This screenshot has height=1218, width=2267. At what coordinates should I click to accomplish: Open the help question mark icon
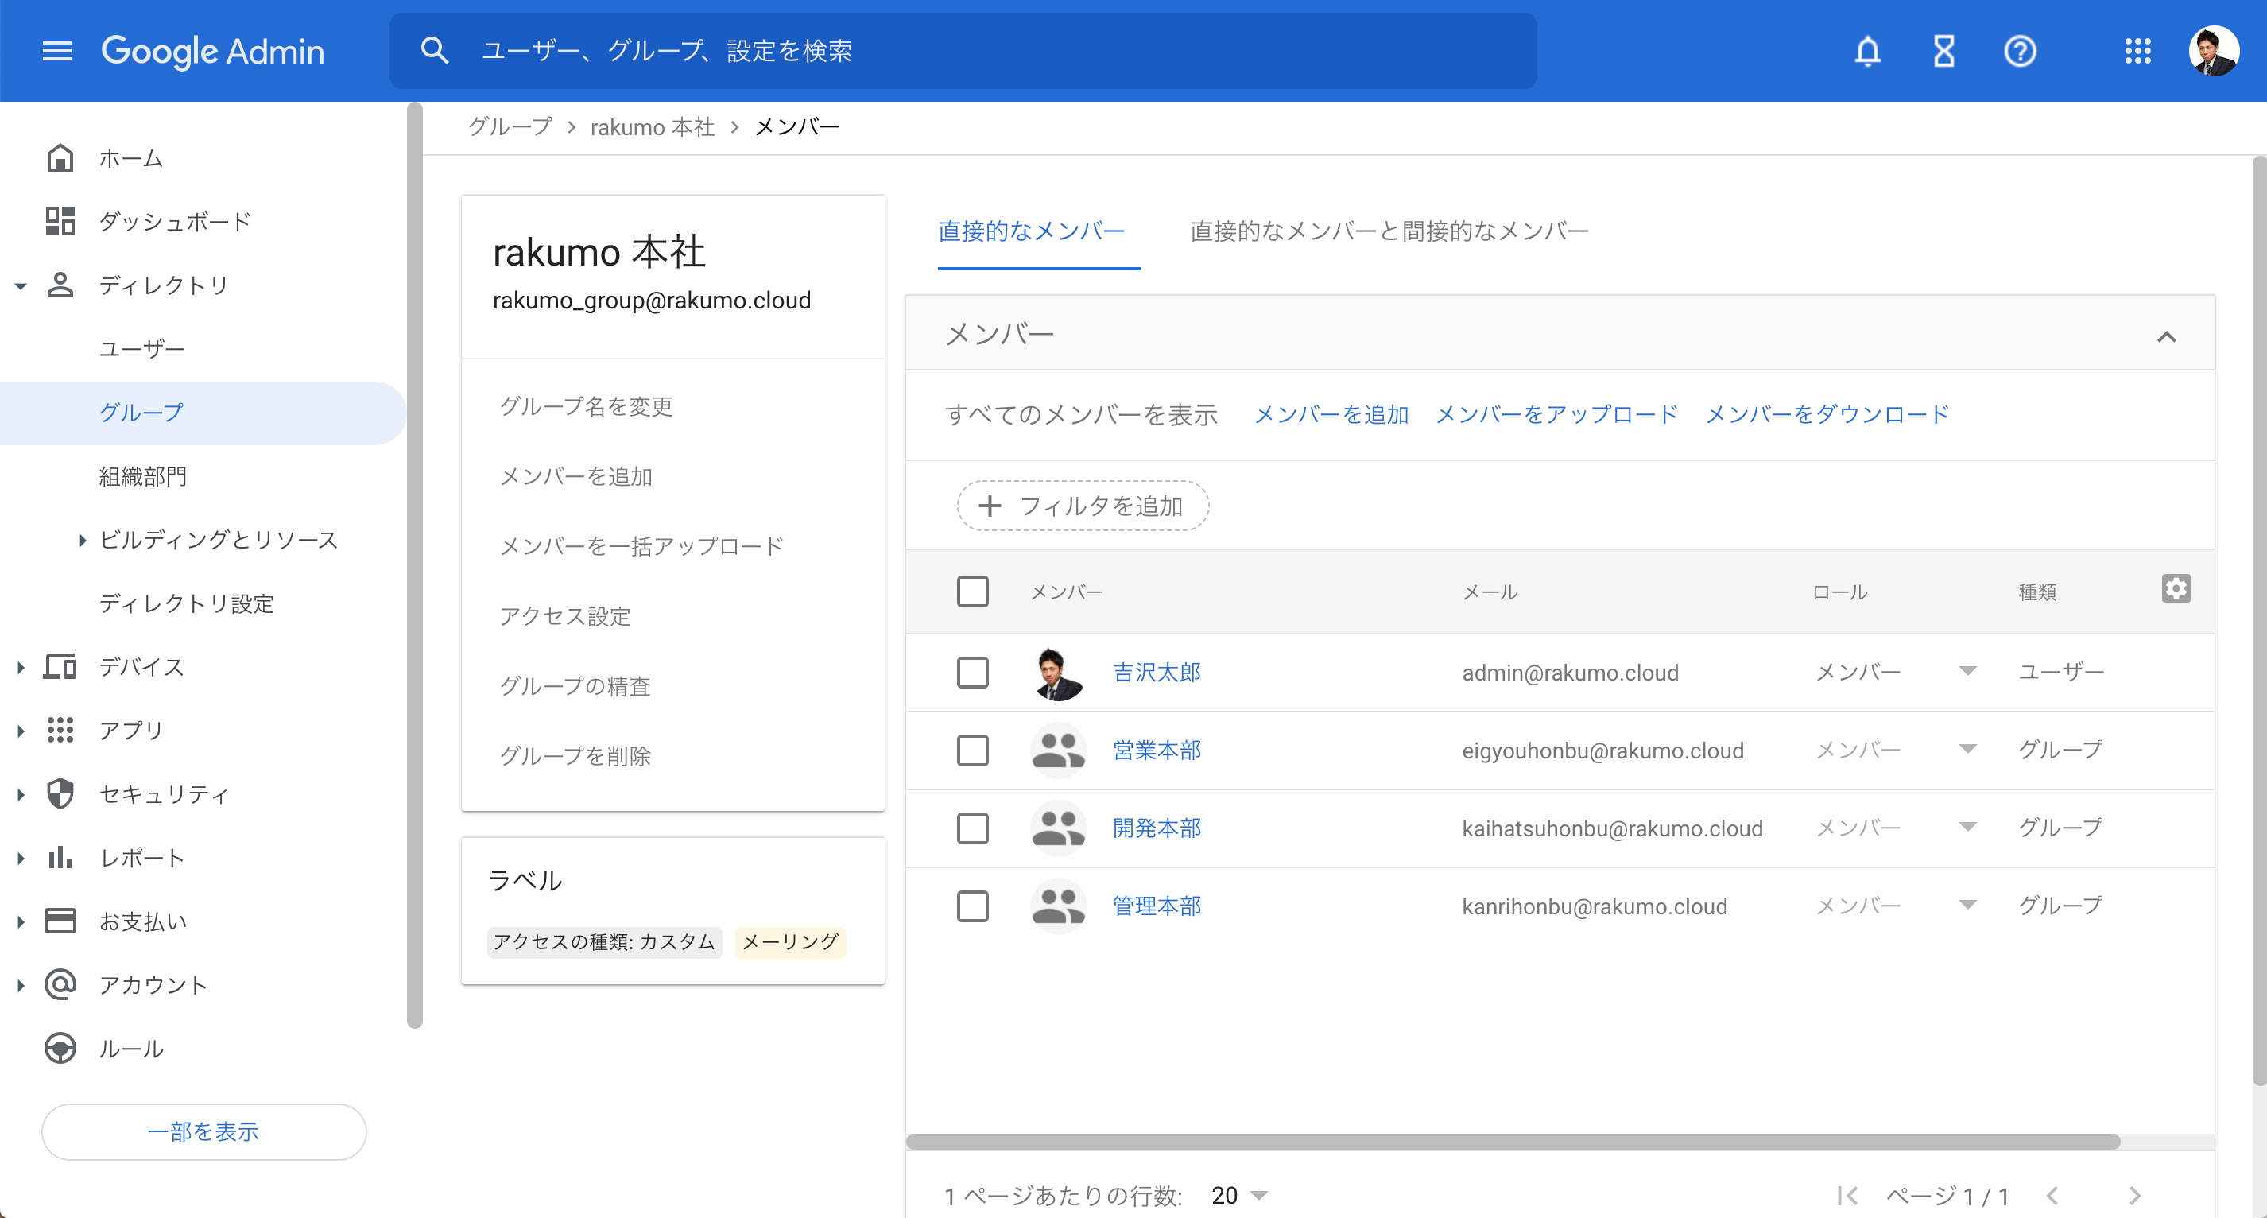2020,51
